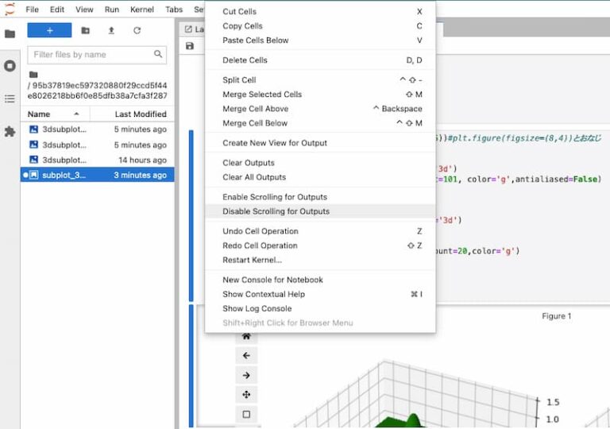Click the blue New Launcher plus button
This screenshot has width=610, height=429.
(49, 30)
